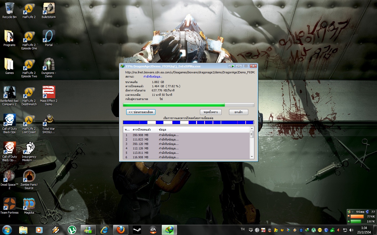
Task: Click the Internet Download Manager taskbar button
Action: 169,230
